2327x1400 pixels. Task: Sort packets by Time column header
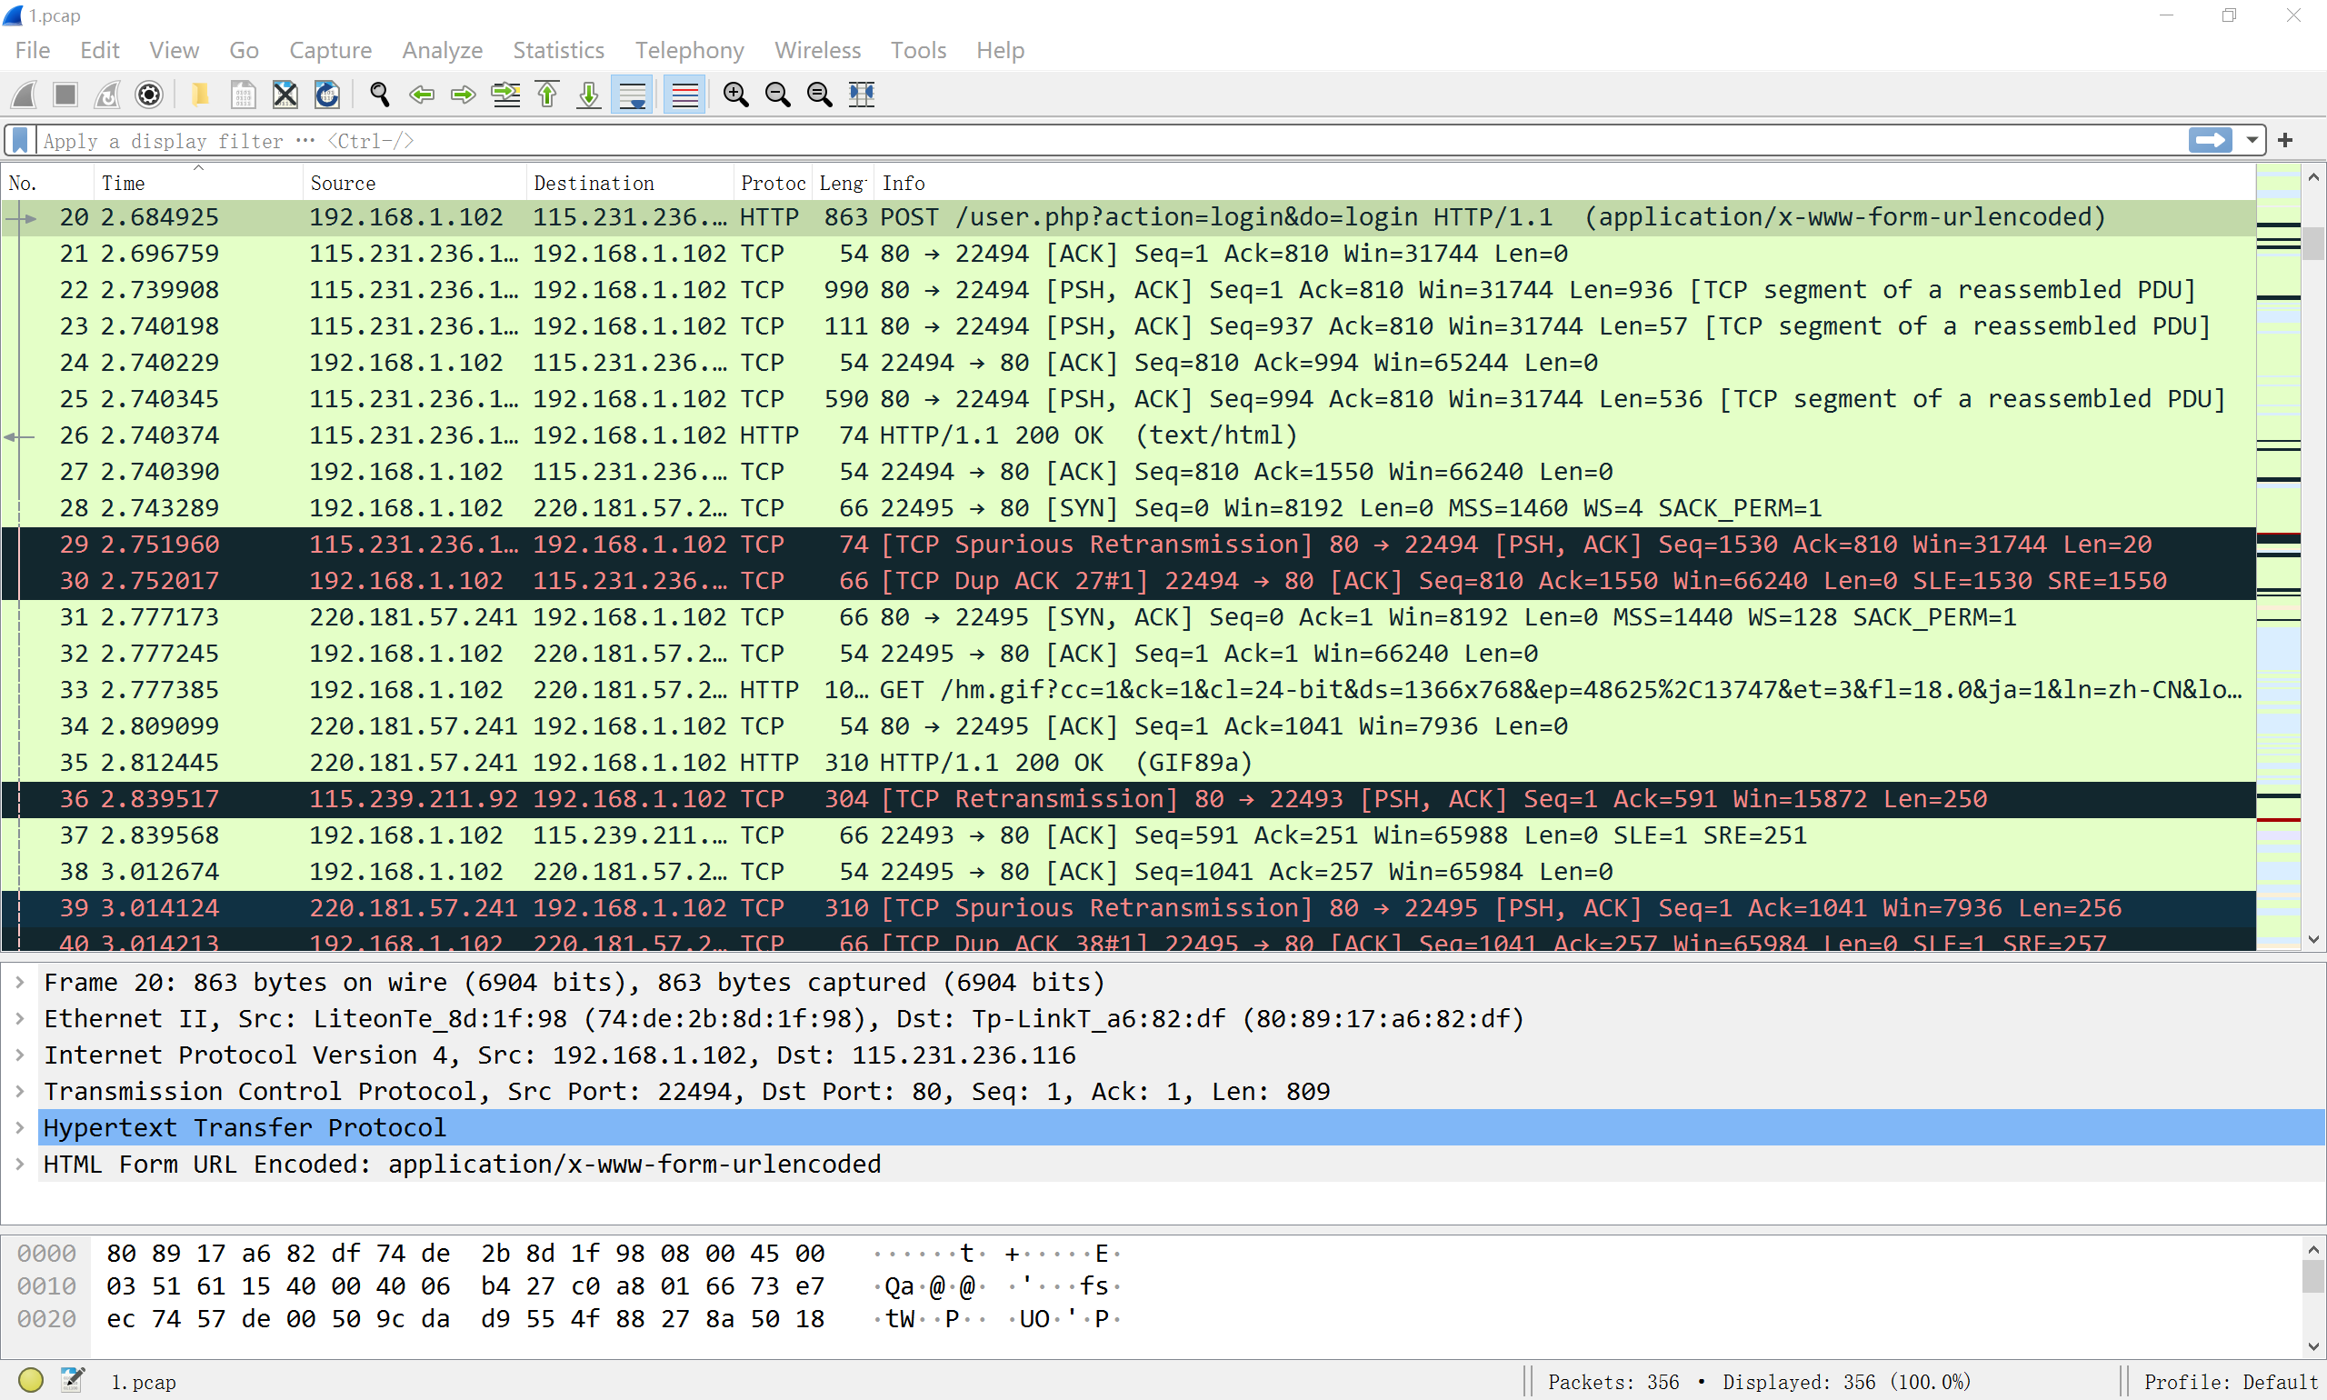click(198, 183)
